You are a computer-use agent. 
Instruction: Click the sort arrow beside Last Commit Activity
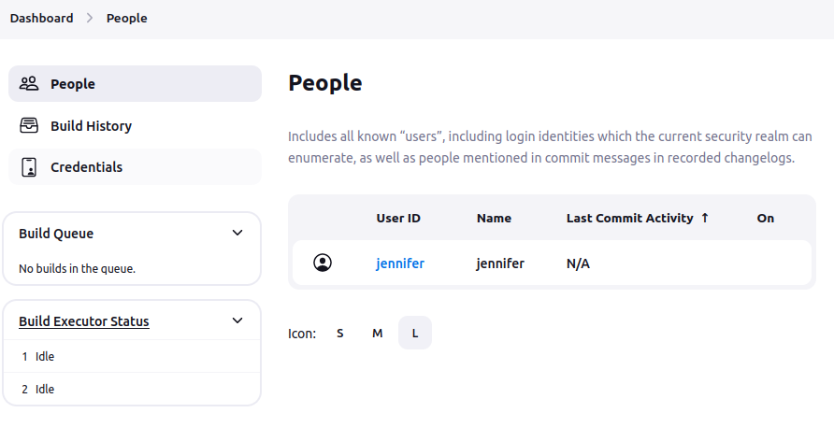point(705,218)
